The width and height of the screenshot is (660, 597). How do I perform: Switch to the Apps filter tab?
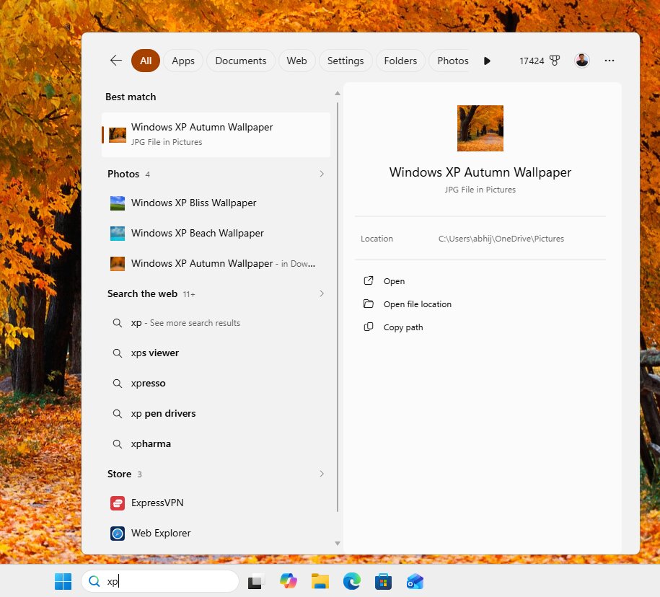coord(183,61)
